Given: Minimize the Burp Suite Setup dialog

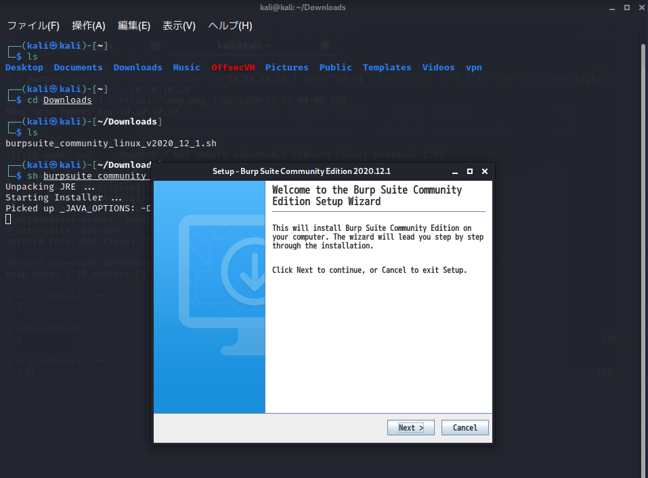Looking at the screenshot, I should coord(456,171).
